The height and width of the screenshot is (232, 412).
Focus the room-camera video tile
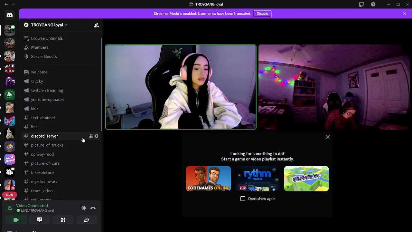(334, 87)
